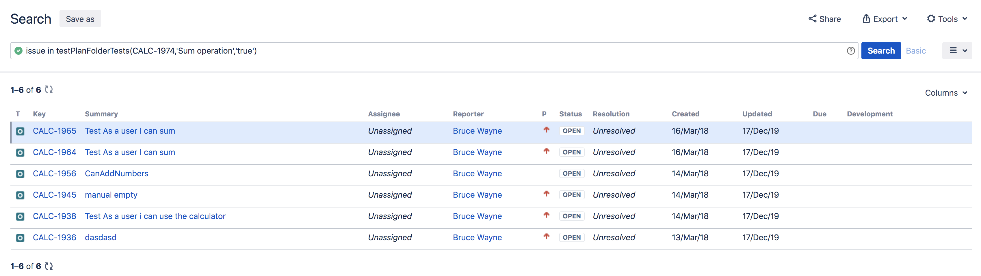Viewport: 981px width, 276px height.
Task: Open the manual empty summary link
Action: click(111, 195)
